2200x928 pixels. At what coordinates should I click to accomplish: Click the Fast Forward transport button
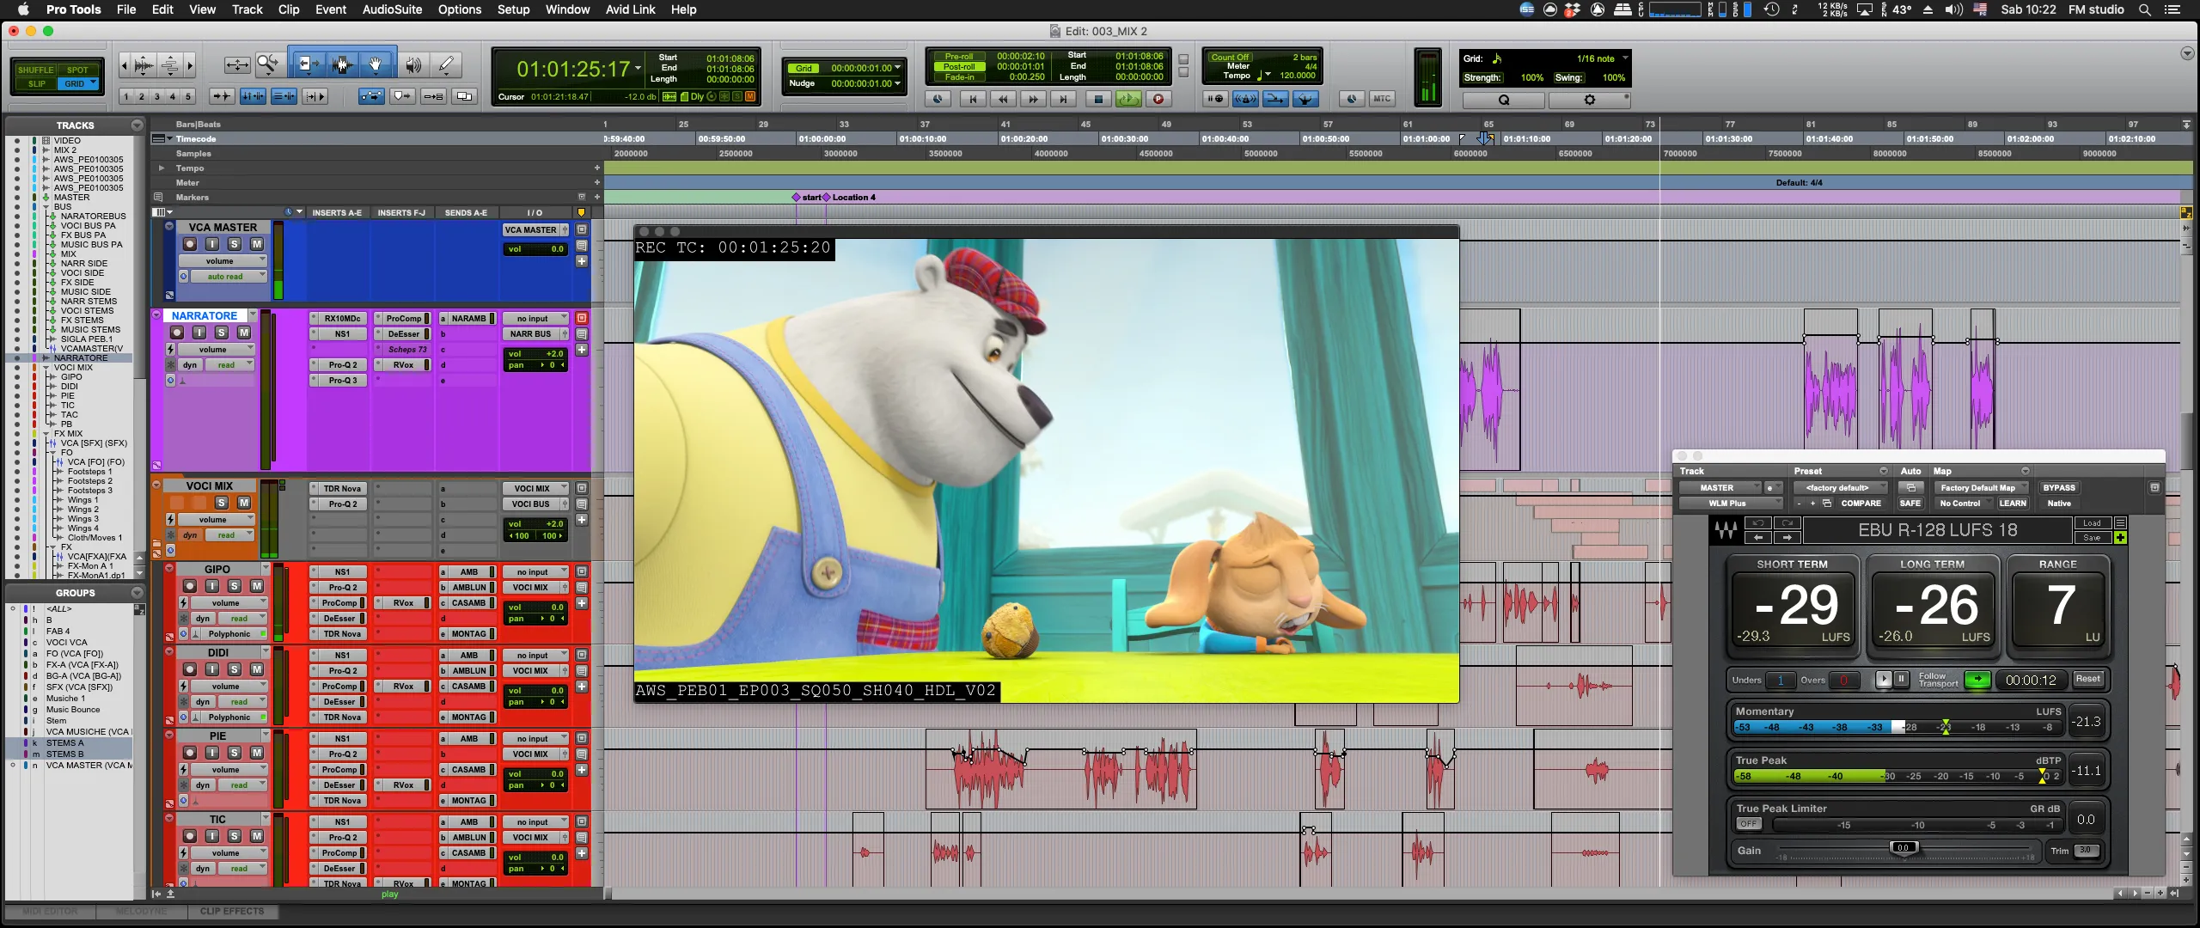pos(1033,99)
